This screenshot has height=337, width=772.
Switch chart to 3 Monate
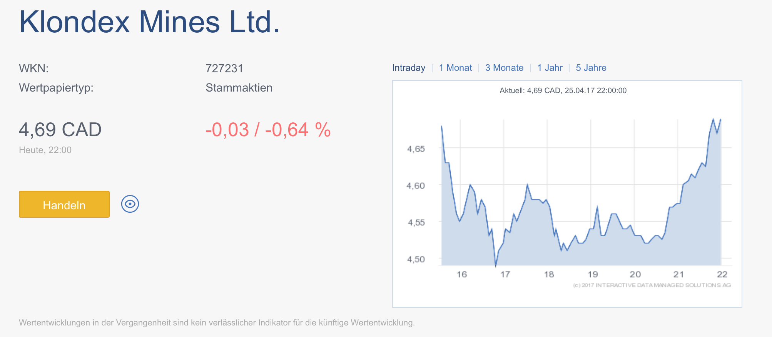click(504, 68)
